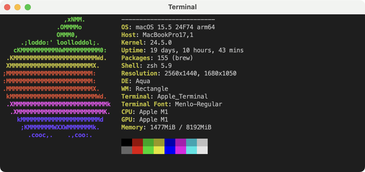365x172 pixels.
Task: Click the dashed separator line above OS
Action: [168, 20]
